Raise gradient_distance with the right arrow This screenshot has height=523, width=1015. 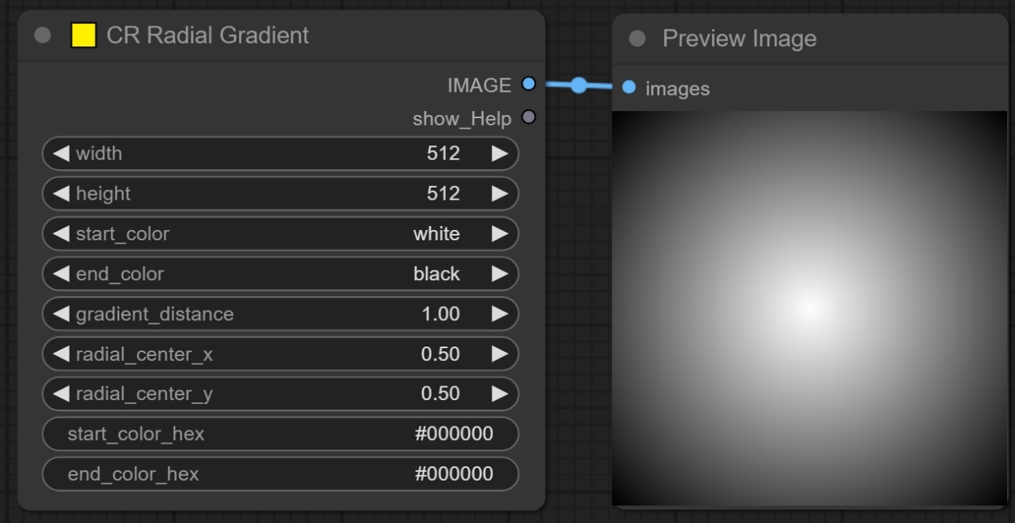pyautogui.click(x=500, y=314)
